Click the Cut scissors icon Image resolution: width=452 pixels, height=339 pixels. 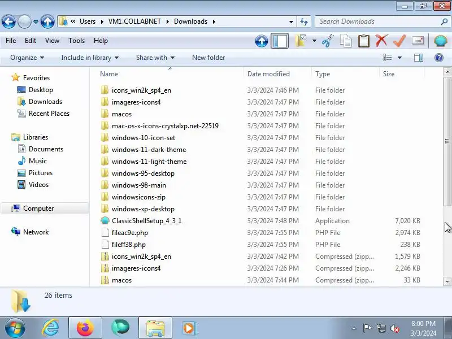pyautogui.click(x=328, y=41)
